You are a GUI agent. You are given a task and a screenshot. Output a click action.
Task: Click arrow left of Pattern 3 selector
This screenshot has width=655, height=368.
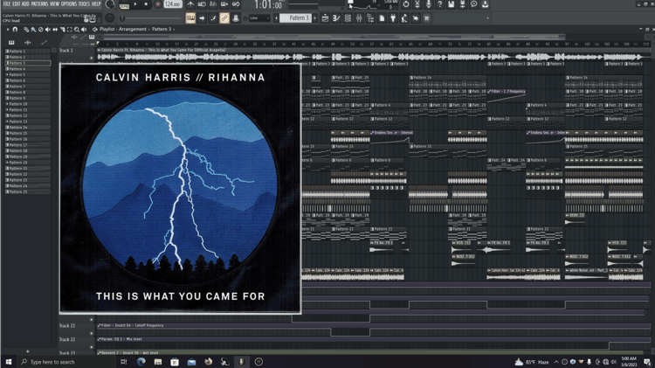point(276,18)
